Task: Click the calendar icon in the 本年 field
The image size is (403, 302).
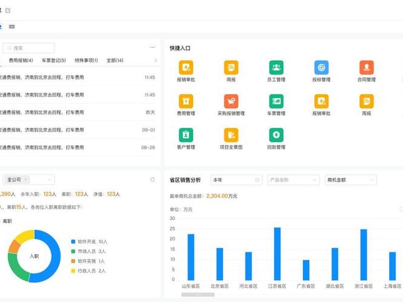Action: click(x=257, y=180)
